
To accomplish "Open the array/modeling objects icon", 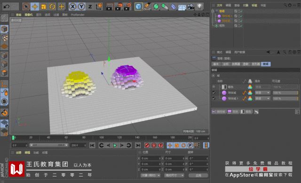I will click(165, 7).
